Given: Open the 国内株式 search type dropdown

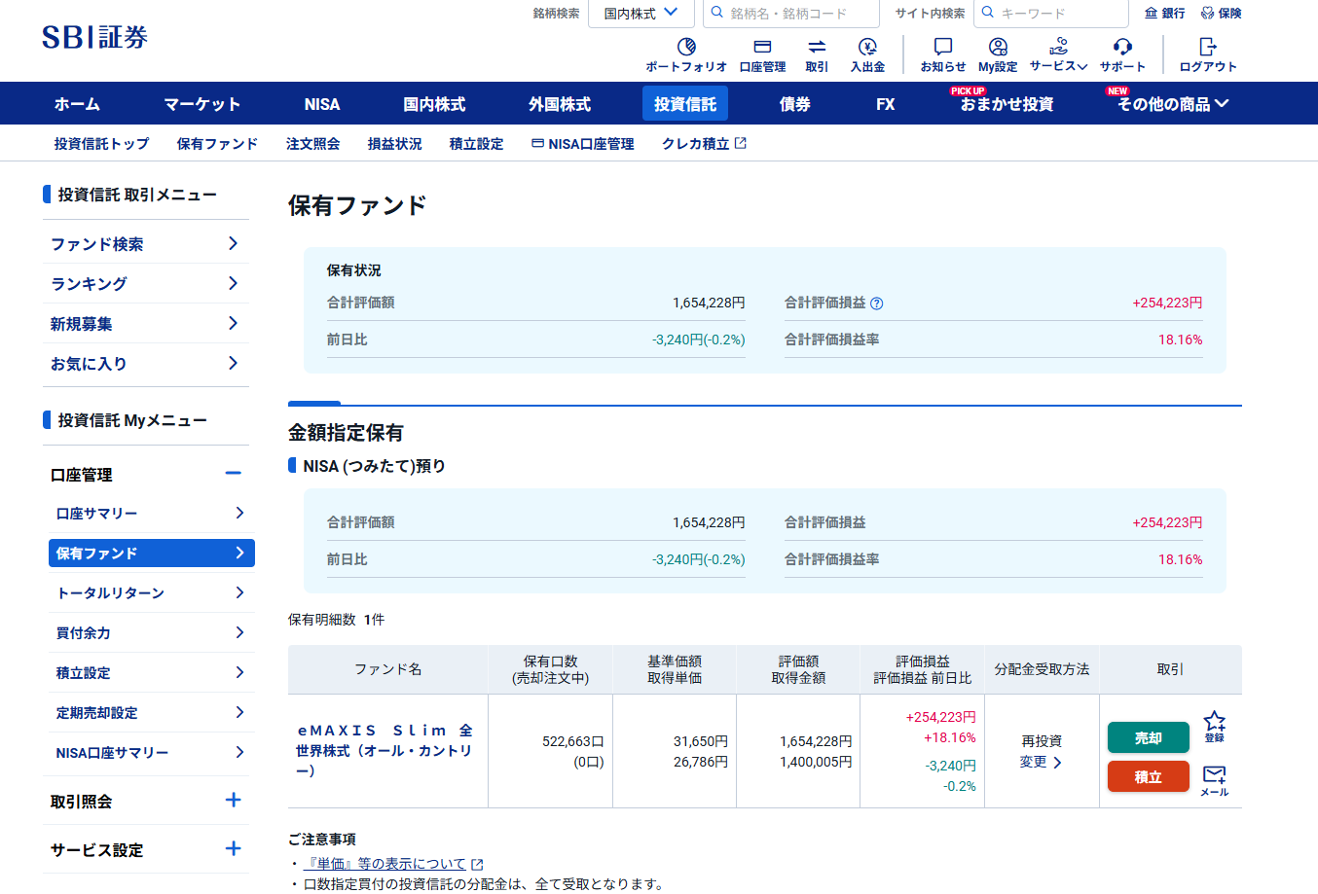Looking at the screenshot, I should click(x=641, y=14).
